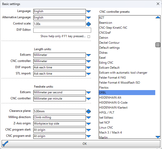162x149 pixels.
Task: Click the Clearance plane stepper arrows
Action: tap(89, 111)
